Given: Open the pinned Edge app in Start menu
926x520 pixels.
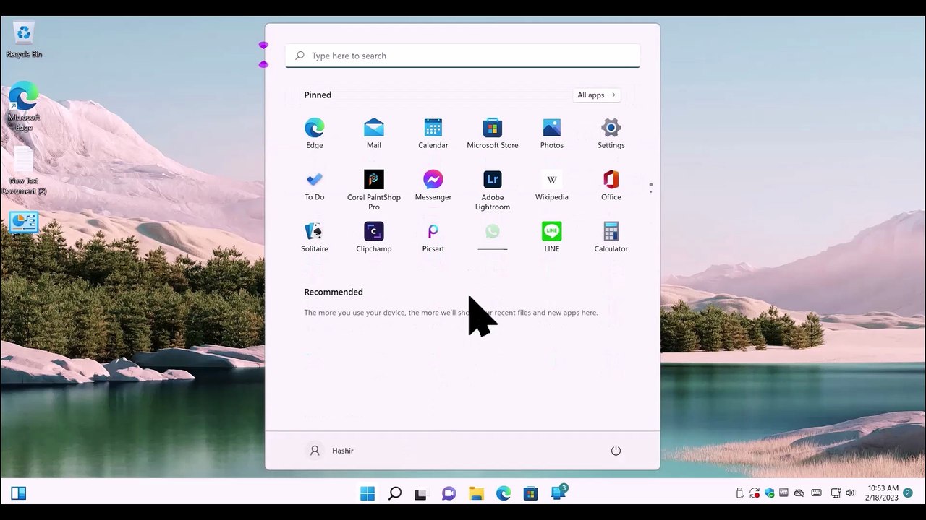Looking at the screenshot, I should 314,134.
